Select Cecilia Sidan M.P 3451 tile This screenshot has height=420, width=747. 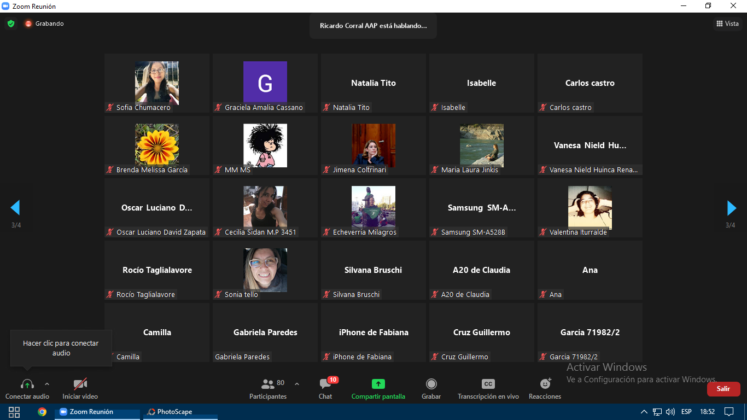click(265, 208)
